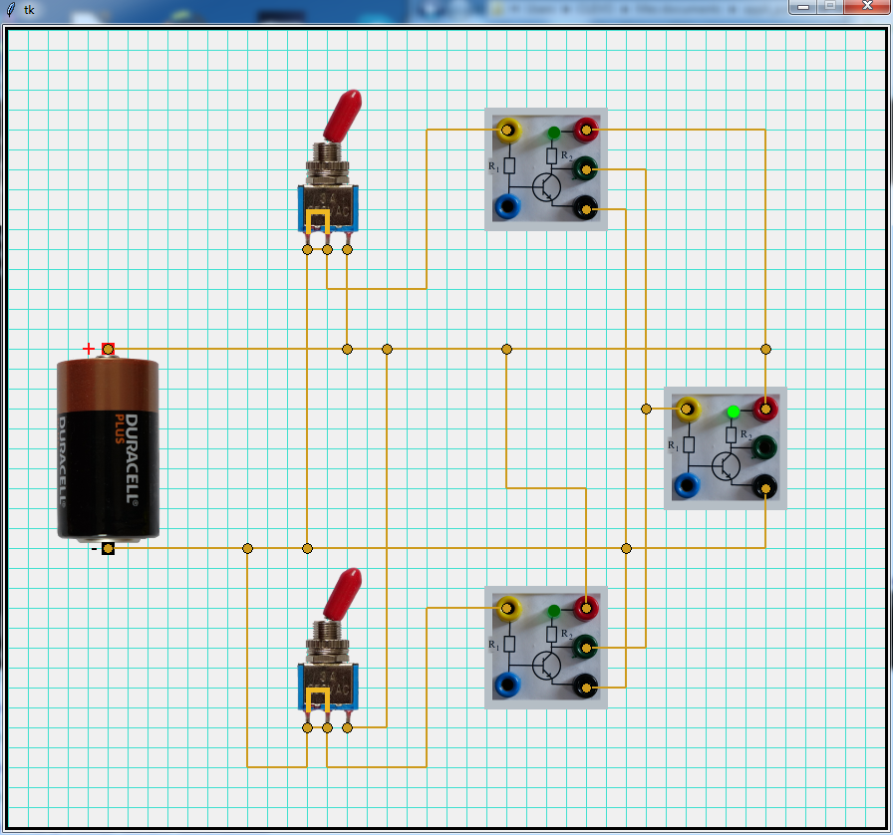Click green socket on bottom transistor module
893x835 pixels.
[586, 648]
